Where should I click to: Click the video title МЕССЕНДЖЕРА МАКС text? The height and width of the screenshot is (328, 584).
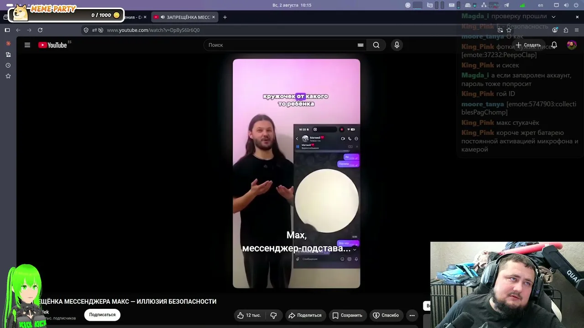click(x=96, y=302)
